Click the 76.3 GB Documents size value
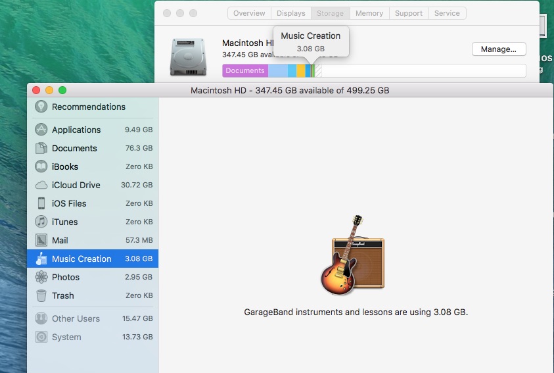The width and height of the screenshot is (554, 373). [x=139, y=148]
